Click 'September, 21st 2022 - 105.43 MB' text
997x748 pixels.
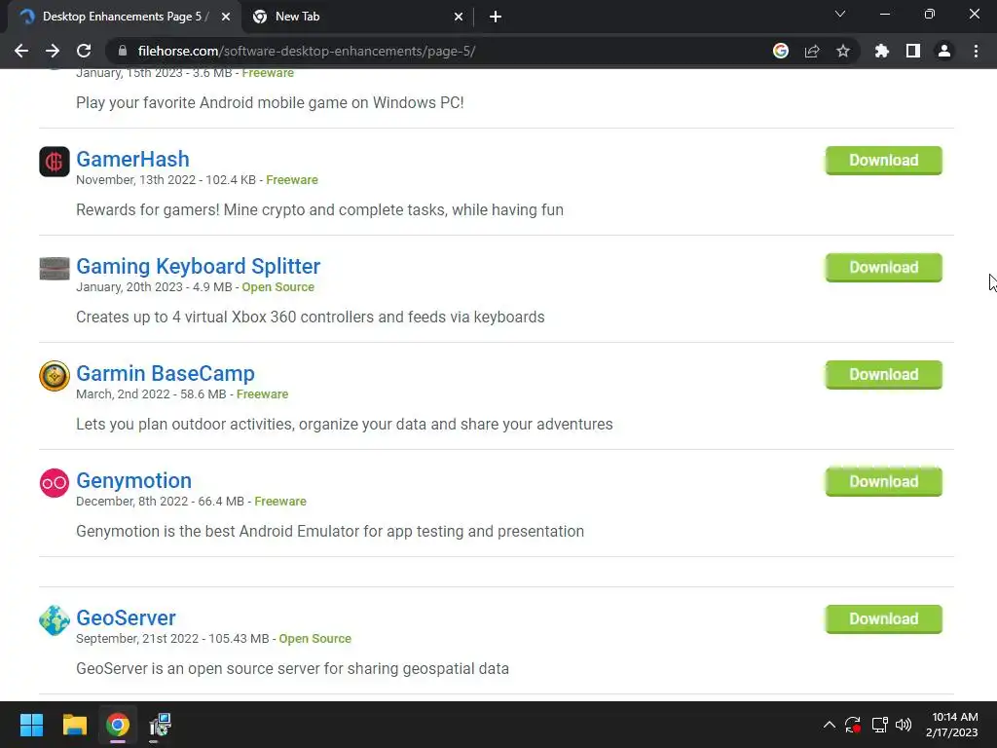pyautogui.click(x=172, y=639)
